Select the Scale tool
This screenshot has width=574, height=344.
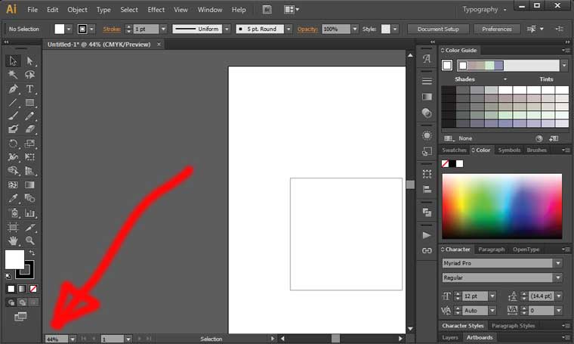point(29,143)
